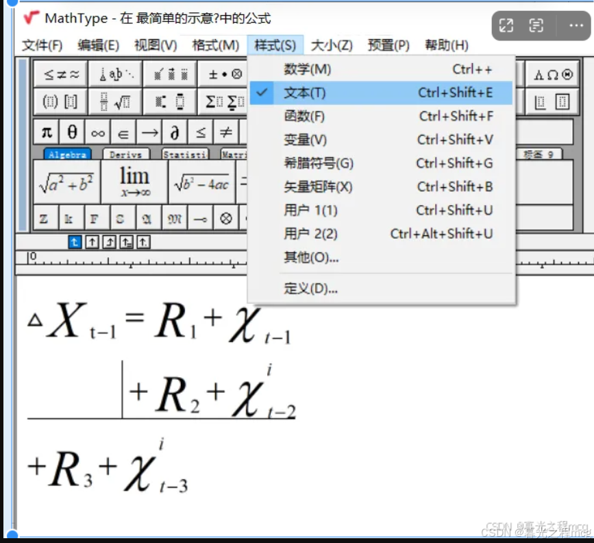This screenshot has width=594, height=543.
Task: Choose 函数(F) style
Action: click(x=381, y=117)
